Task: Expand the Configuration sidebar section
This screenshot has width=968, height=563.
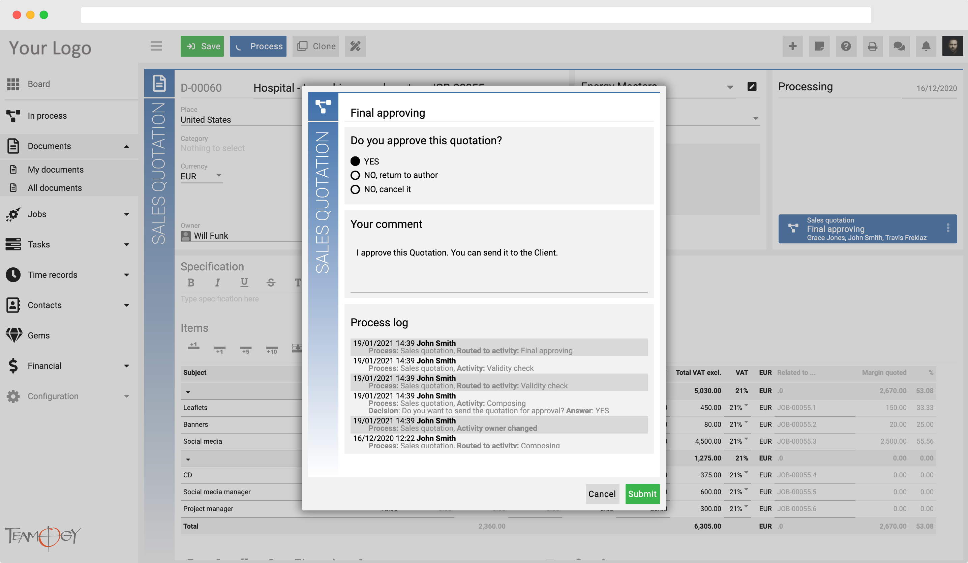Action: pyautogui.click(x=126, y=396)
